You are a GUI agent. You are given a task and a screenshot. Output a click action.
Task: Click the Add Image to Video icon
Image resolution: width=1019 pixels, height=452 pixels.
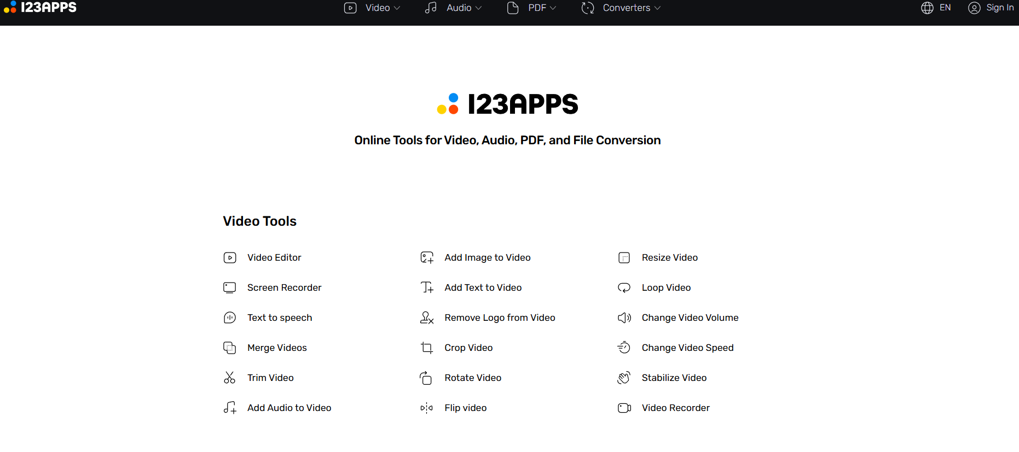click(427, 257)
